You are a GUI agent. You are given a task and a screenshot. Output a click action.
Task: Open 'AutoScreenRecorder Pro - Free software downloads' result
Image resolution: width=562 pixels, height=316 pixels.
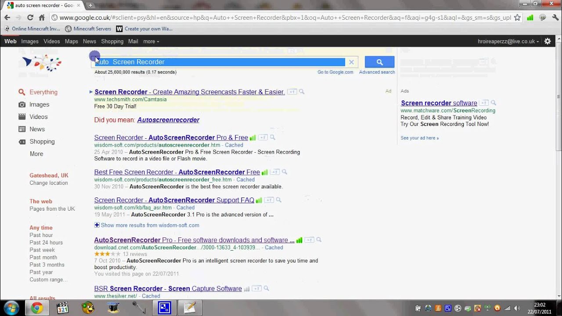[x=194, y=240]
